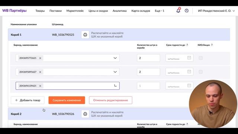The height and width of the screenshot is (134, 238).
Task: Open calendar for 2043696139621 row expiry
Action: pyautogui.click(x=189, y=85)
